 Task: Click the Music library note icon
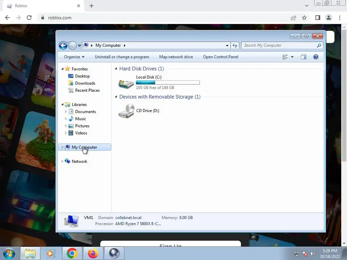(x=71, y=118)
